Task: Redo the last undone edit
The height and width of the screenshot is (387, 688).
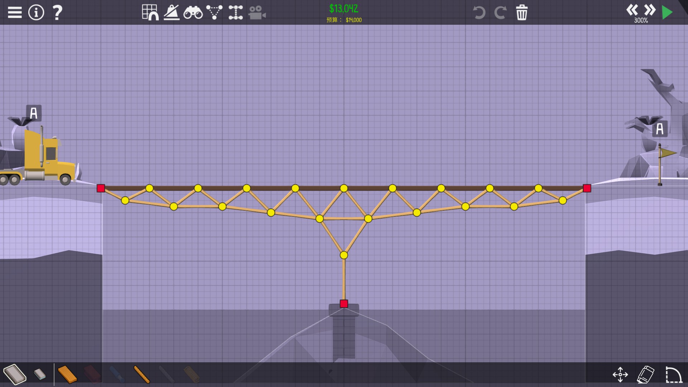Action: (500, 13)
